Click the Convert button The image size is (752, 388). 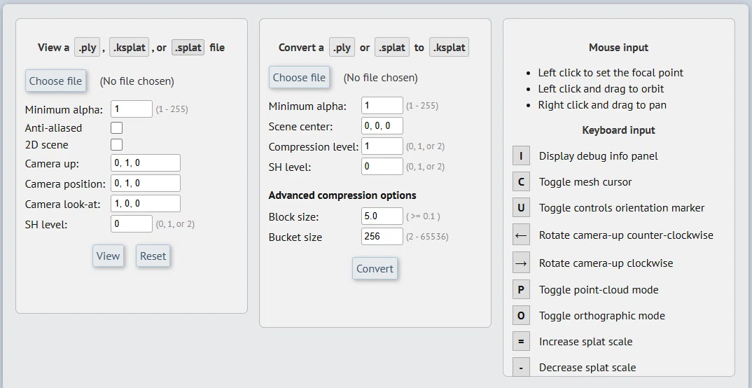[375, 268]
